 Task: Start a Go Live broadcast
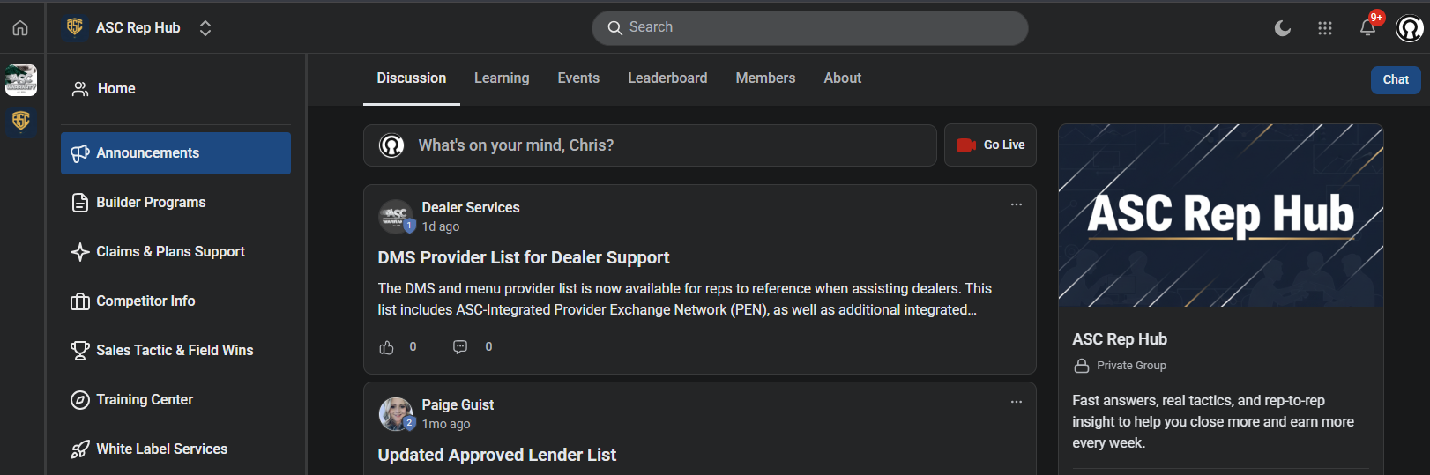point(990,145)
